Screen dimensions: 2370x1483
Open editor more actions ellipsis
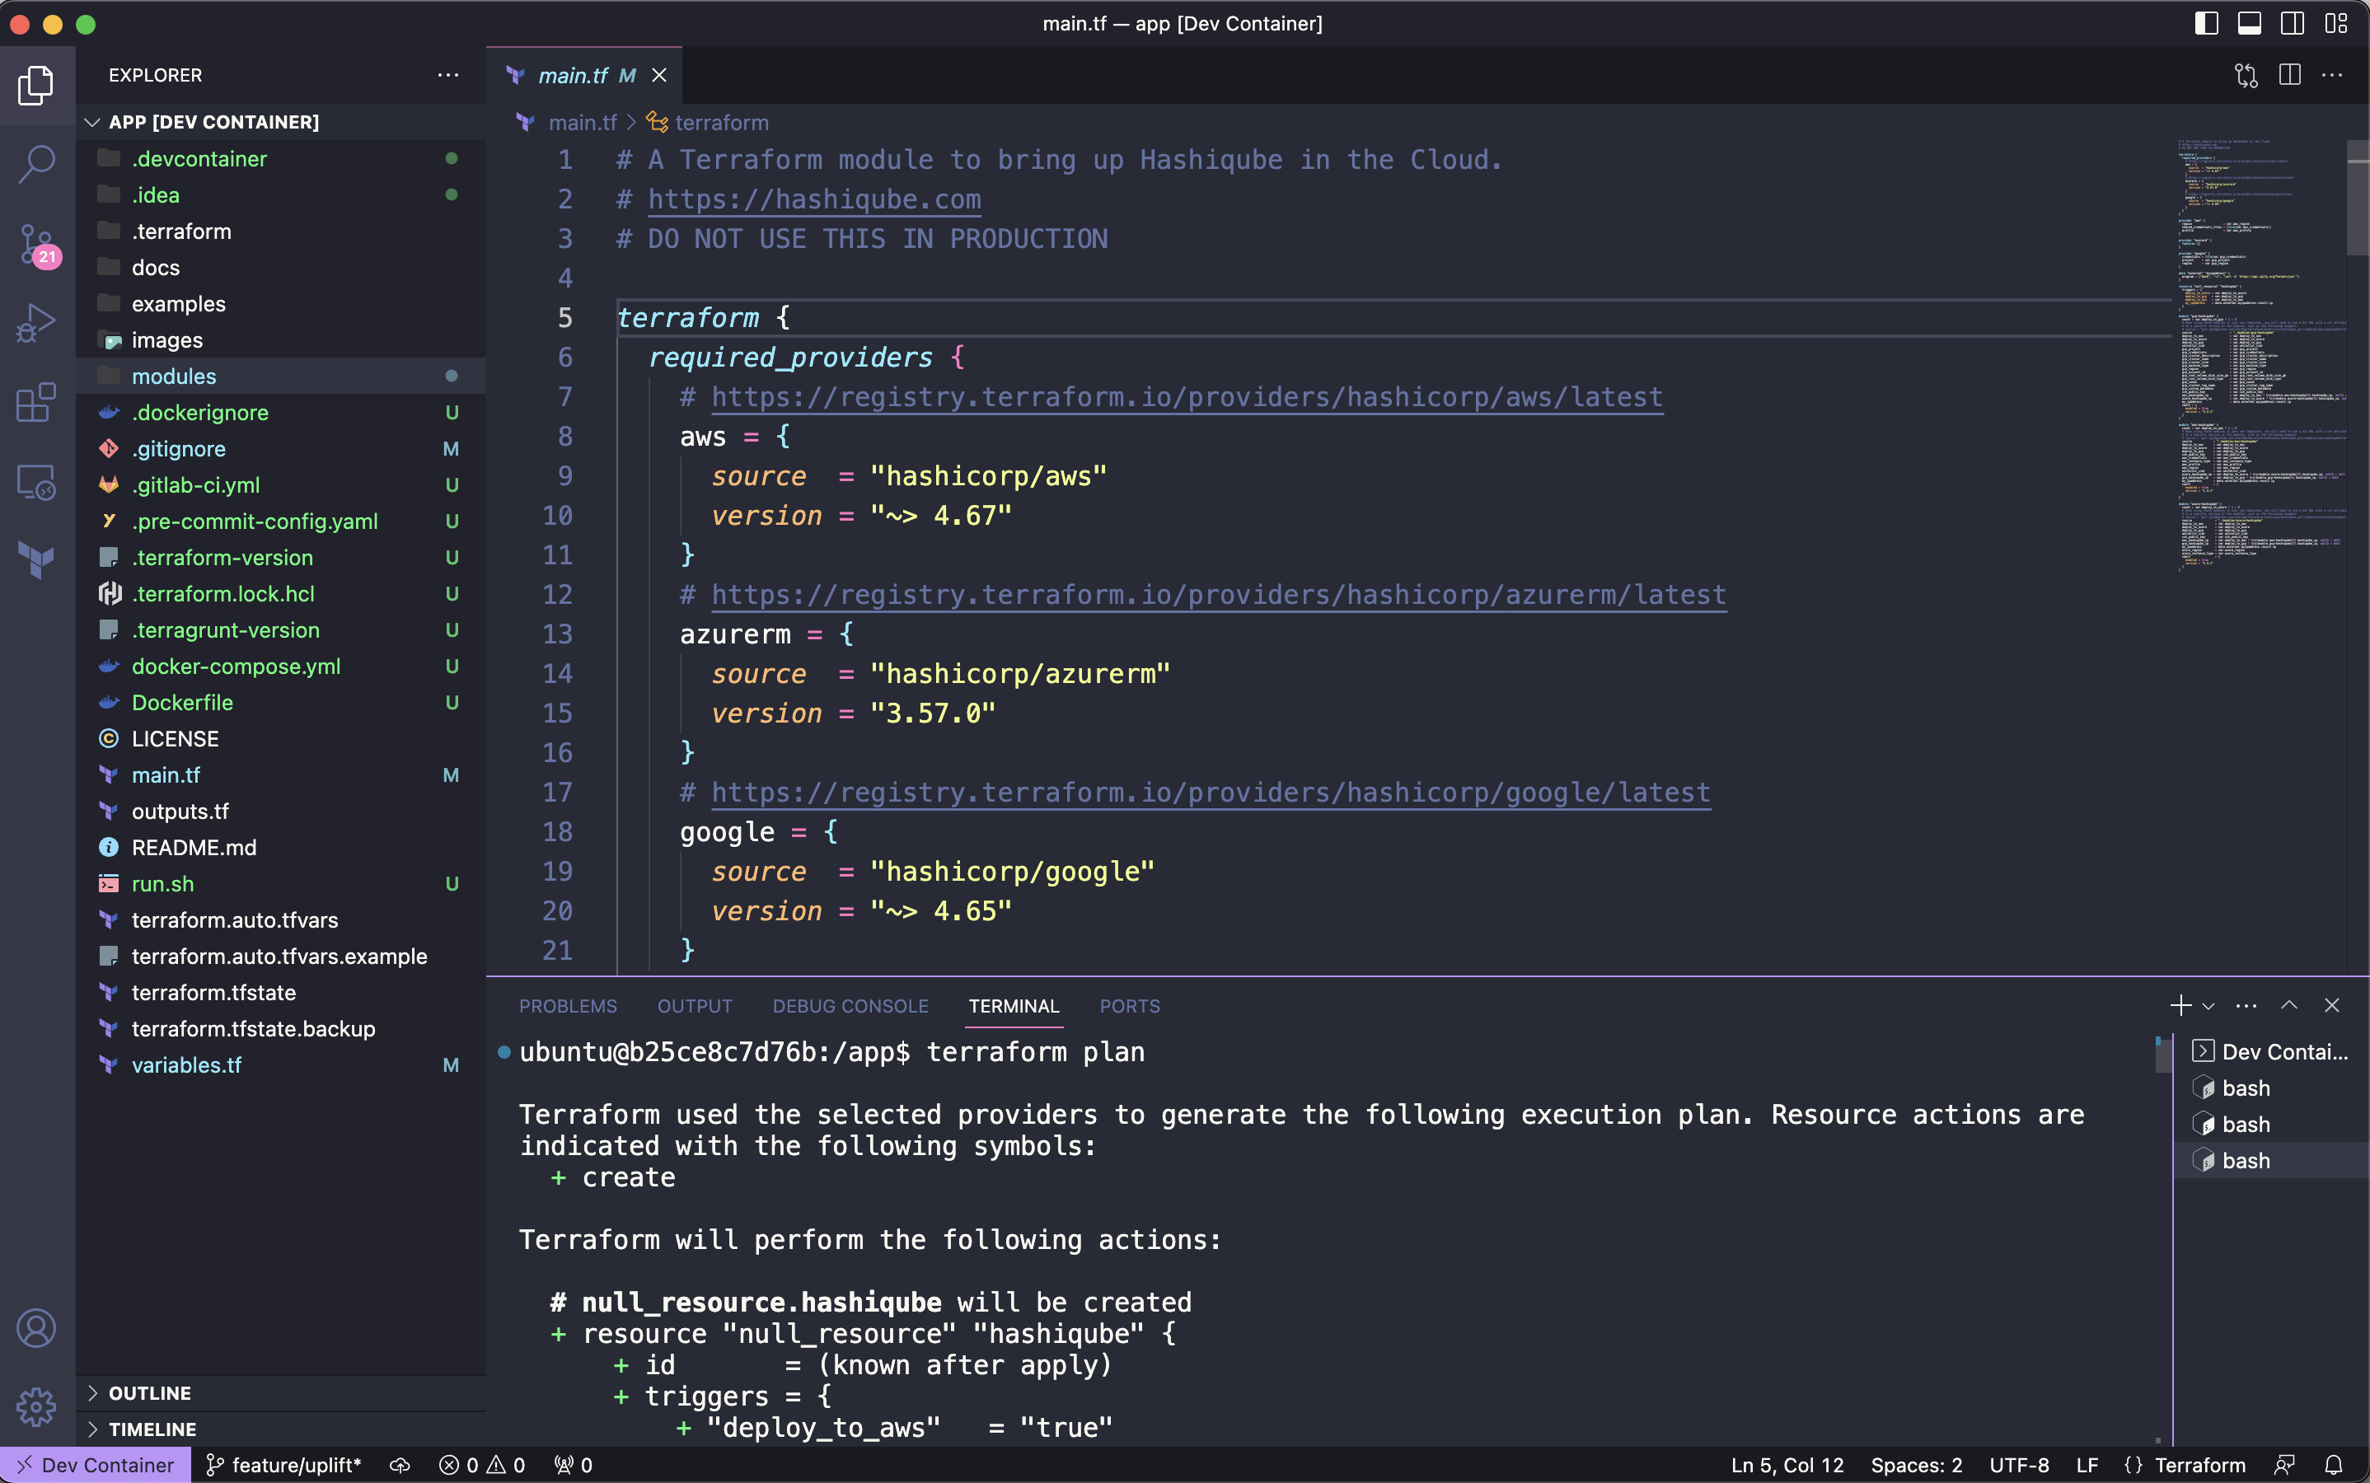(x=2333, y=76)
